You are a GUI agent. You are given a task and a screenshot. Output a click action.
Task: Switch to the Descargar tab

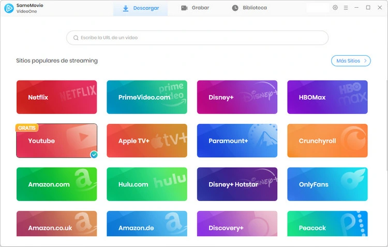tap(141, 8)
